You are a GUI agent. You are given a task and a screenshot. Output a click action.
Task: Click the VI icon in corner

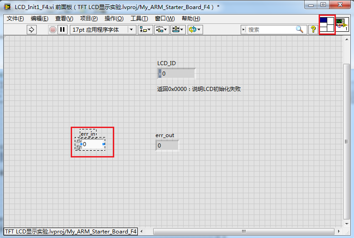tap(342, 24)
